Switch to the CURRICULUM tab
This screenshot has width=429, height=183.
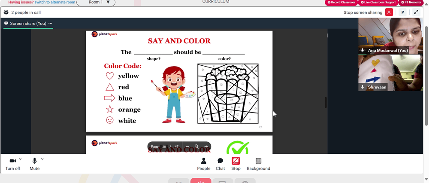(216, 2)
